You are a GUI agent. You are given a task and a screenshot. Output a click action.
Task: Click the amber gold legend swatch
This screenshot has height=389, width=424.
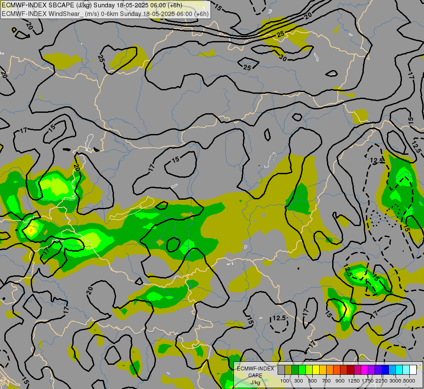pyautogui.click(x=323, y=370)
